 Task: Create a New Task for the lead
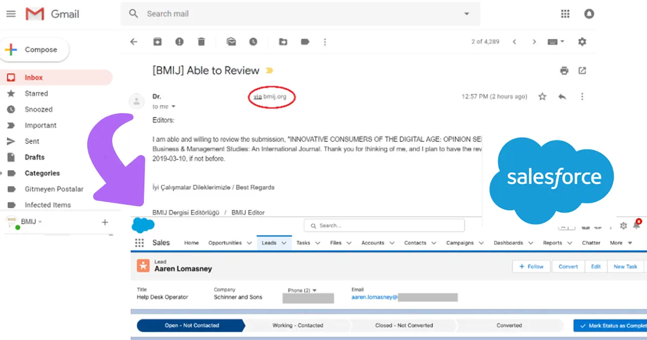coord(626,266)
